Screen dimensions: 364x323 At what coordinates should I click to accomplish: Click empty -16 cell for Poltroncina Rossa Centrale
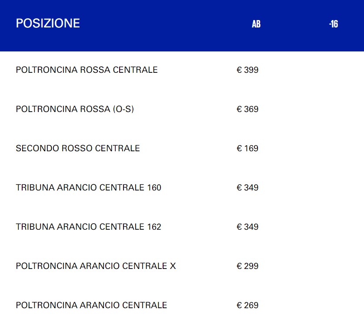pos(334,70)
